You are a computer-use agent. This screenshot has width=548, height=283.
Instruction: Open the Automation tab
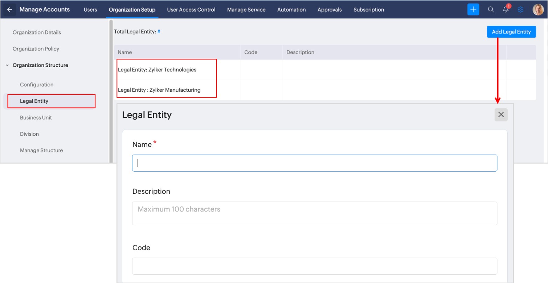291,10
